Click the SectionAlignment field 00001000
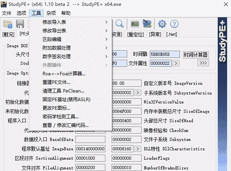 [90, 158]
